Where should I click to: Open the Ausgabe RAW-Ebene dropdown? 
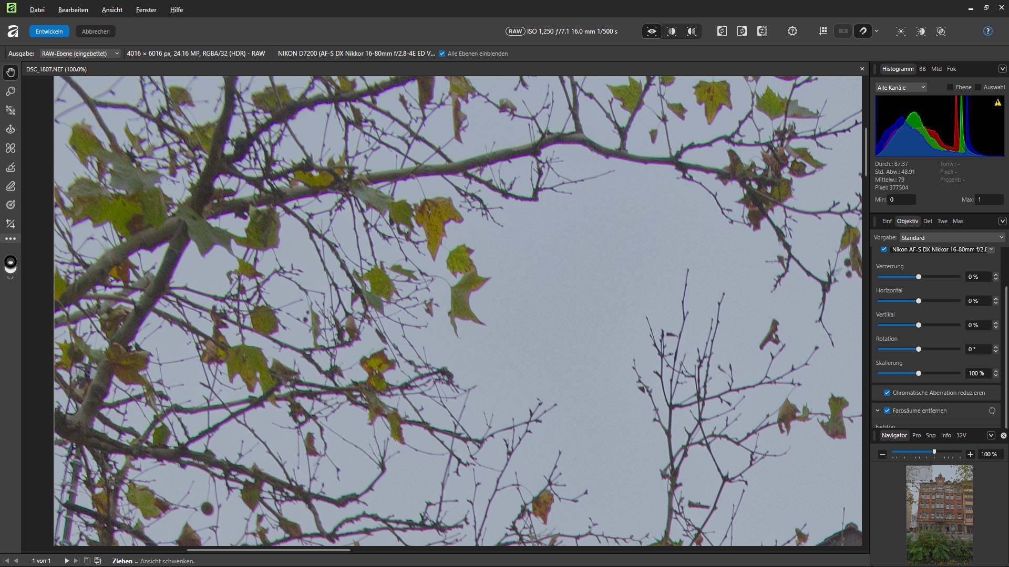click(x=80, y=54)
